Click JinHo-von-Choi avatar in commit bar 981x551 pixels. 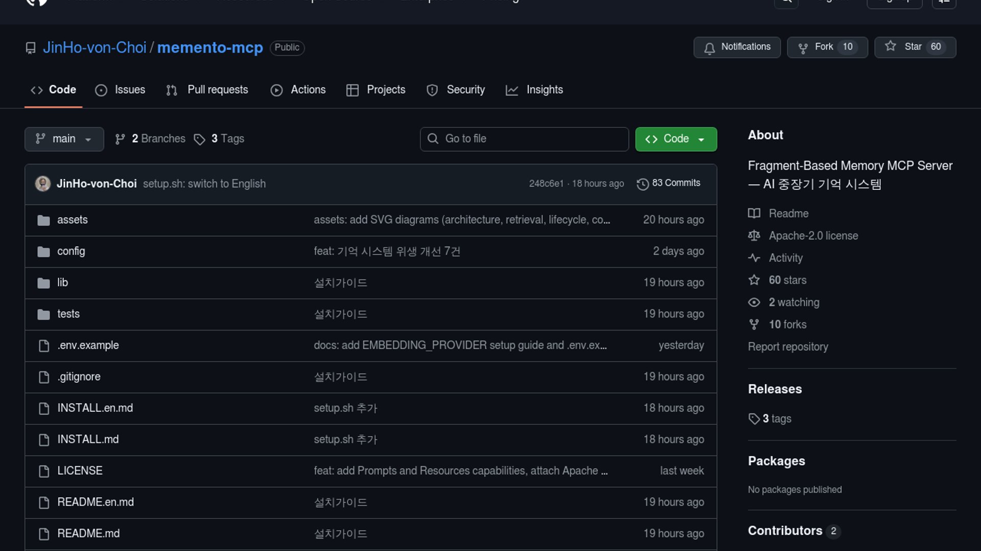43,184
